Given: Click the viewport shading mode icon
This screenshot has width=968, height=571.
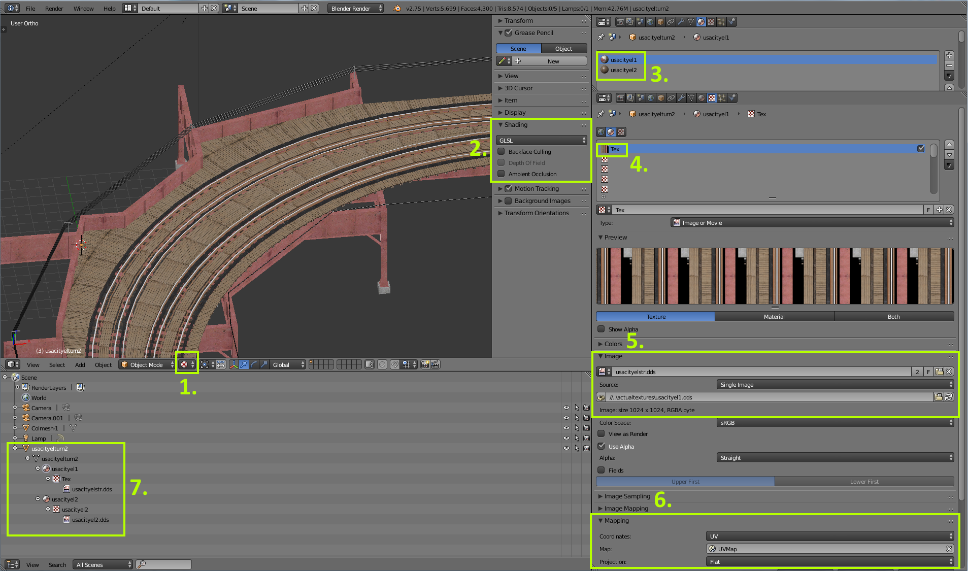Looking at the screenshot, I should tap(185, 364).
